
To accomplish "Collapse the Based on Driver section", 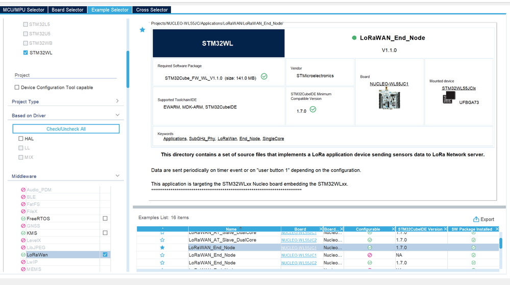I will tap(117, 115).
